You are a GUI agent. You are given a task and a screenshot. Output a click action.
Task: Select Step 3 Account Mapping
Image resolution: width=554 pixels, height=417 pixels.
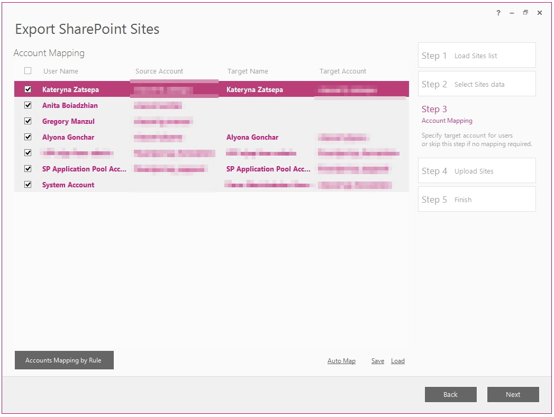pos(447,114)
